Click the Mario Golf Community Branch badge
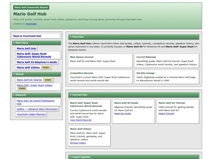 [x=31, y=7]
